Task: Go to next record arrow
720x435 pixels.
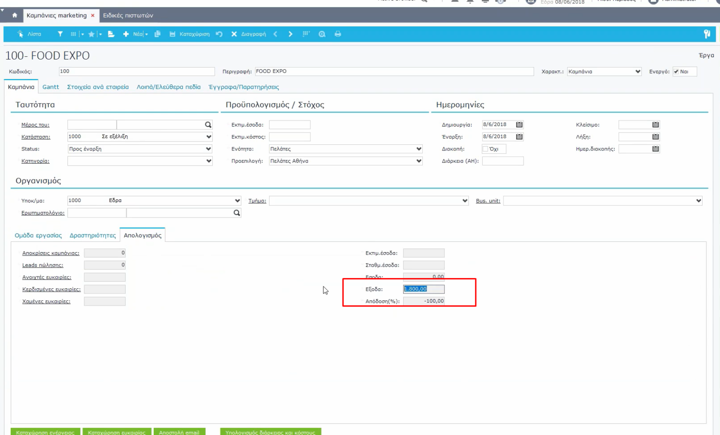Action: (x=291, y=34)
